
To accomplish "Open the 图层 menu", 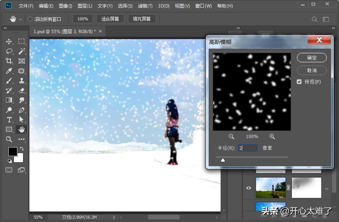I will (x=84, y=6).
